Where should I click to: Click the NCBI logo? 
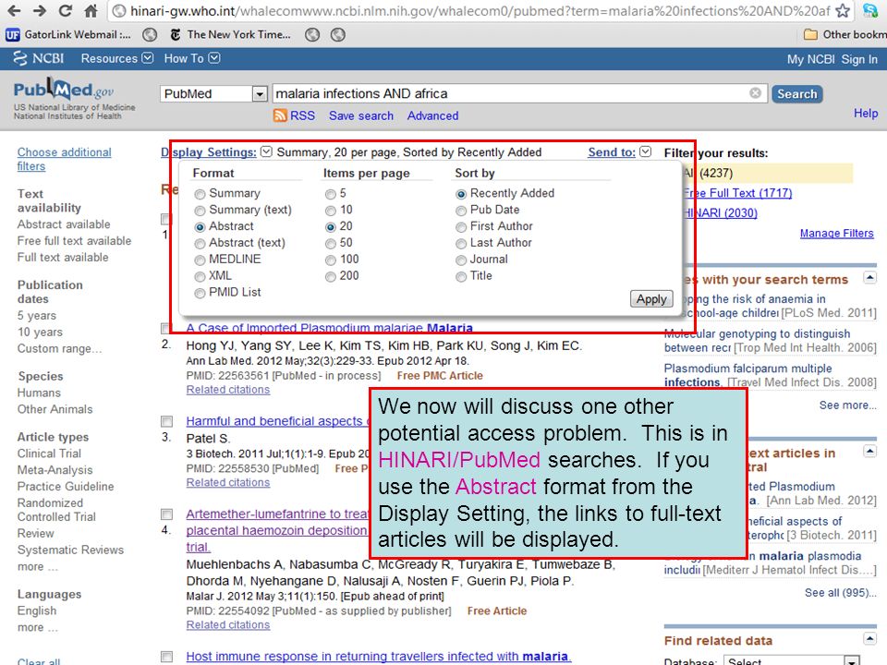39,59
